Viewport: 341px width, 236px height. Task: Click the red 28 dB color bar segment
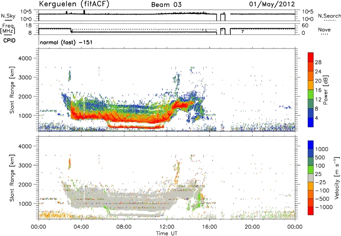[311, 57]
